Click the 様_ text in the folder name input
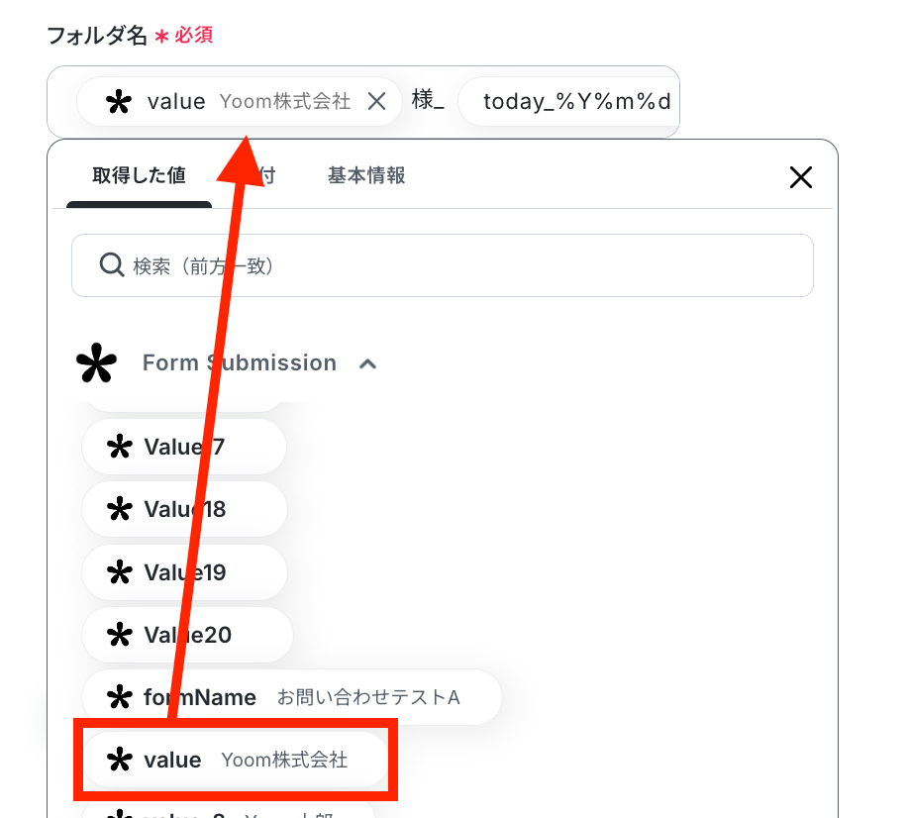Screen dimensions: 909x818 [x=428, y=100]
